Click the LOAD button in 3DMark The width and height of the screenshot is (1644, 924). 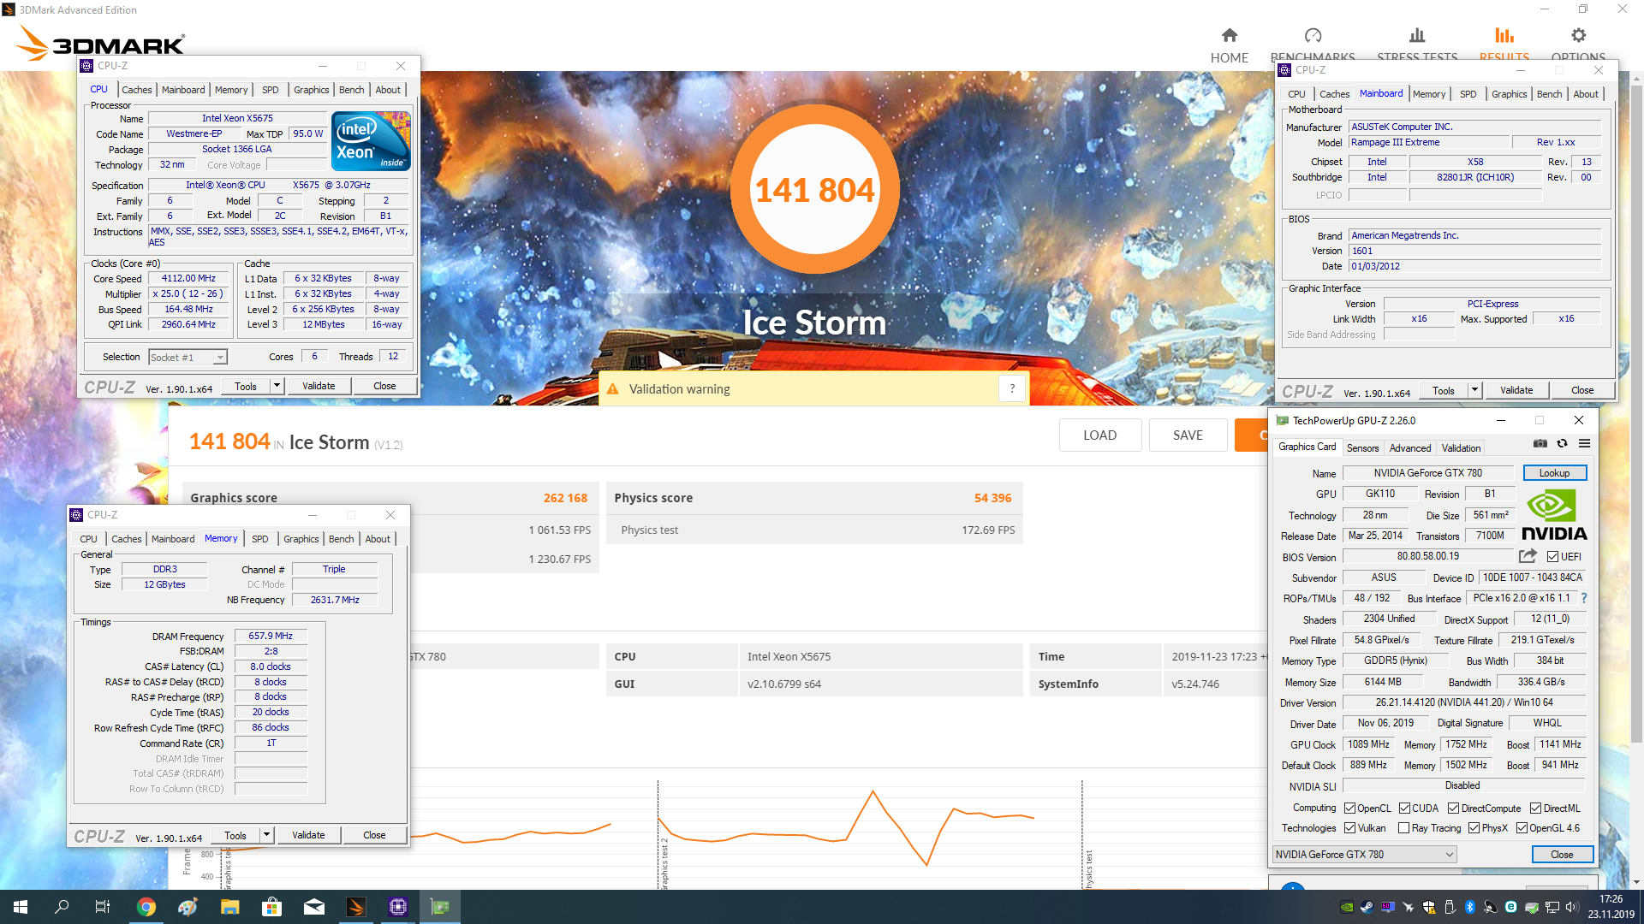[x=1099, y=435]
